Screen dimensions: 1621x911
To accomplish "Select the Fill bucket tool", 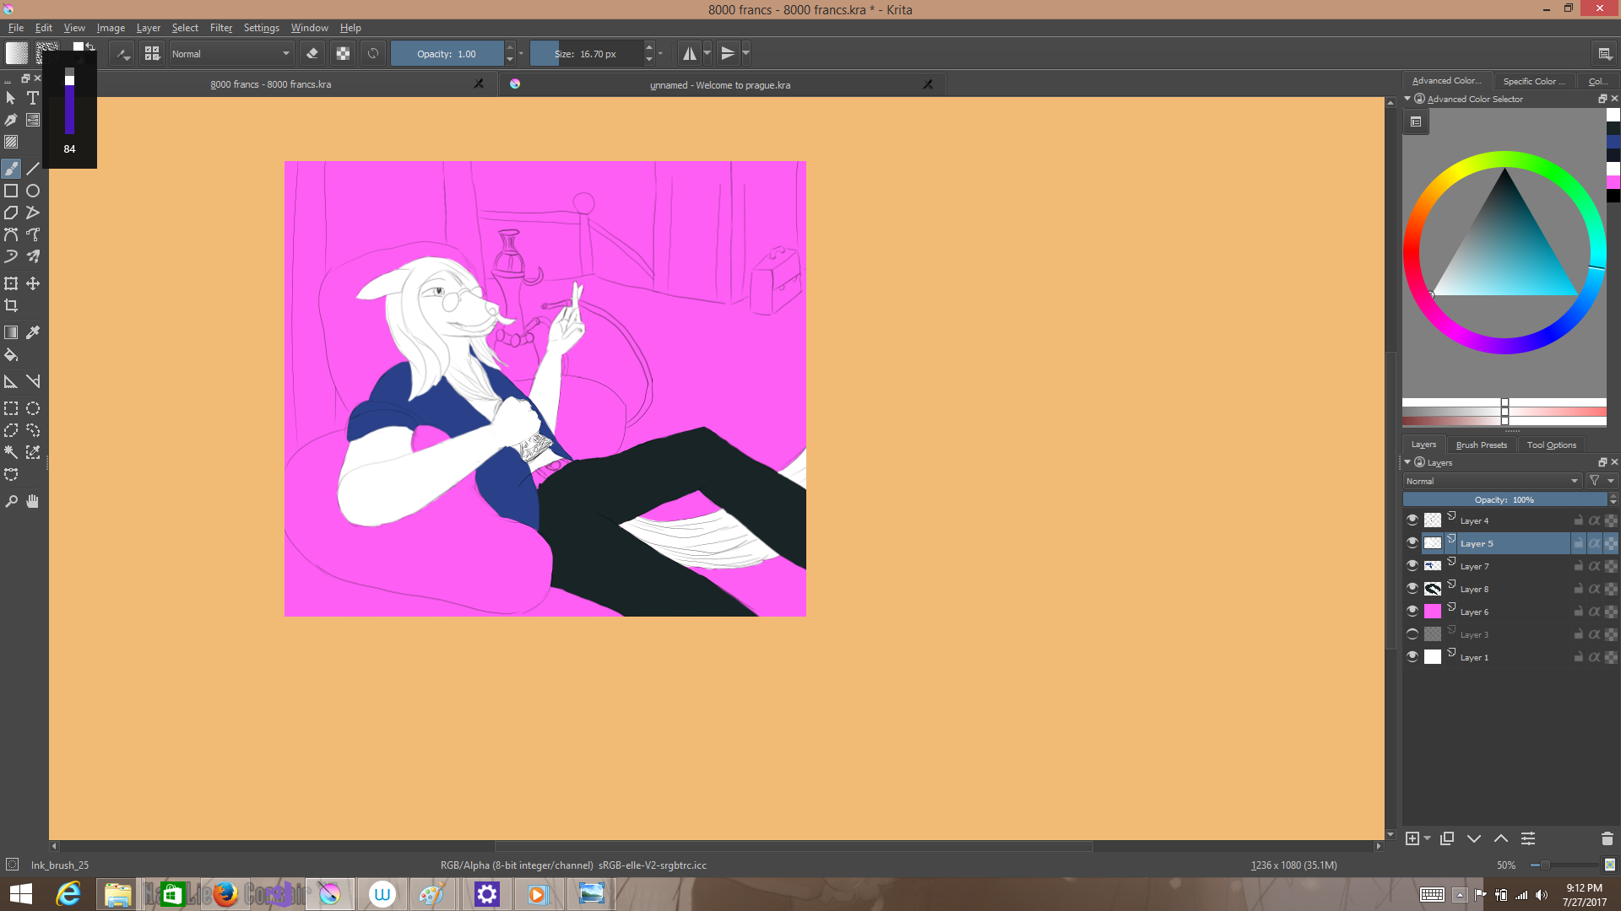I will (11, 355).
